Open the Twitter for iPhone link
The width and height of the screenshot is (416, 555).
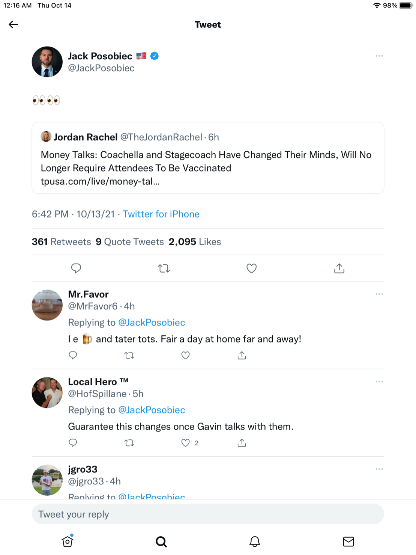point(161,214)
